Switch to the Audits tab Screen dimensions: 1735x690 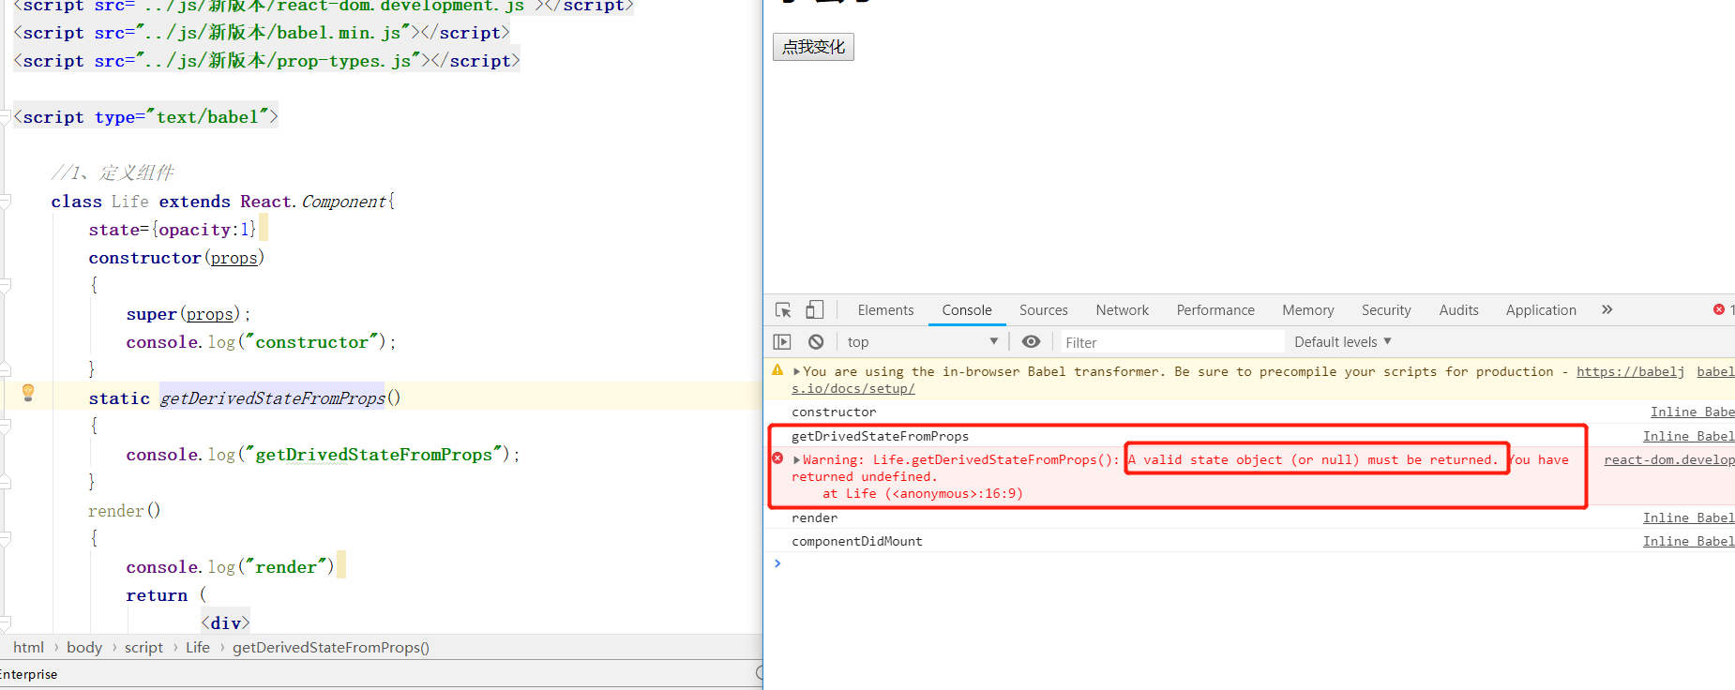click(x=1458, y=310)
